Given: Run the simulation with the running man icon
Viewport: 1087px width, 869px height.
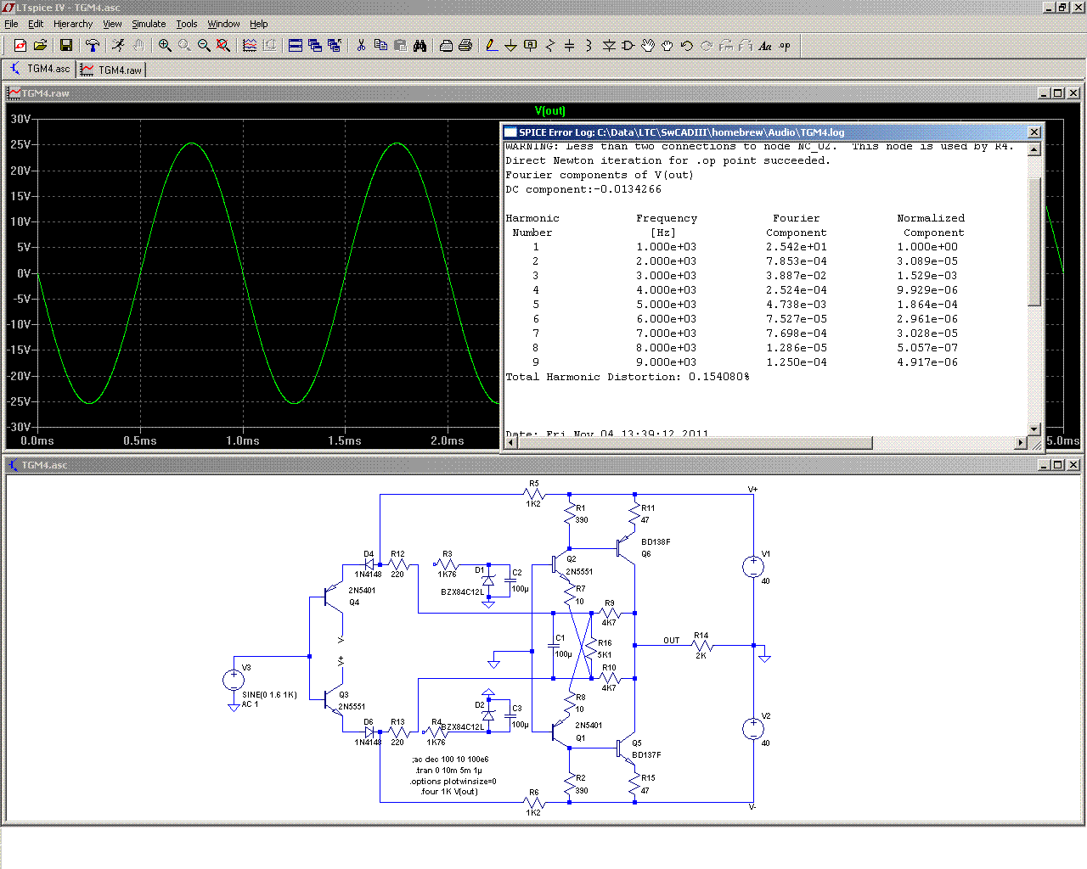Looking at the screenshot, I should 118,46.
